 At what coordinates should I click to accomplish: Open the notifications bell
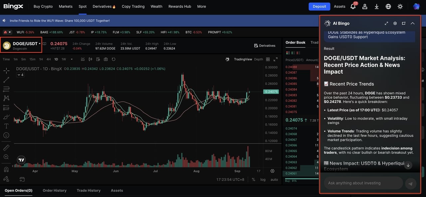pyautogui.click(x=353, y=6)
